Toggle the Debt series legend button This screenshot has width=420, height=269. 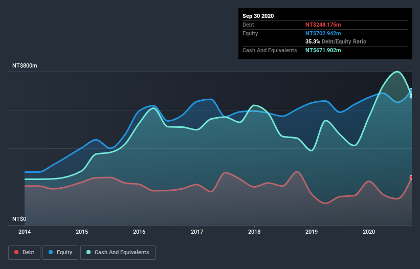click(24, 253)
